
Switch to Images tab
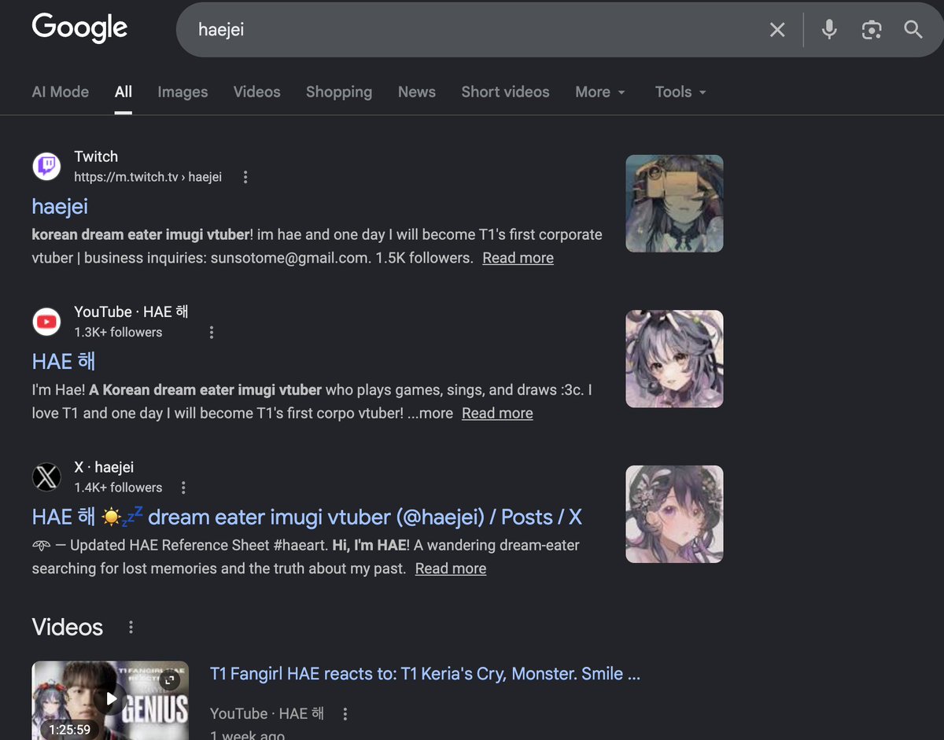point(183,92)
